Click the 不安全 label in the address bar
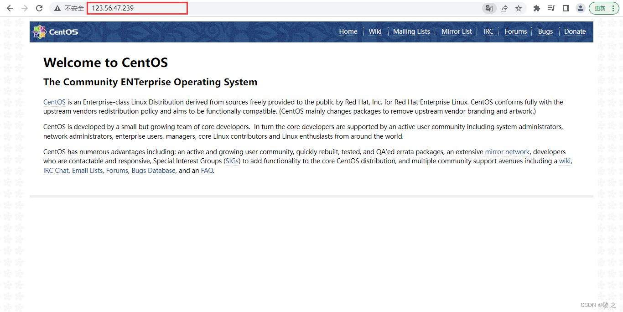 [74, 8]
